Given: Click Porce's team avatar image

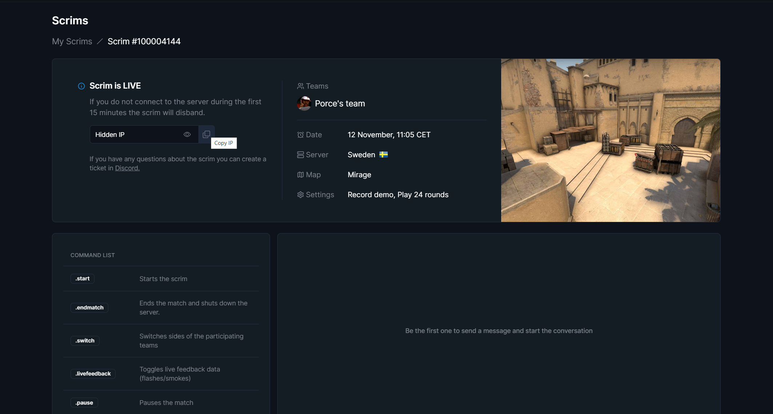Looking at the screenshot, I should pyautogui.click(x=304, y=103).
